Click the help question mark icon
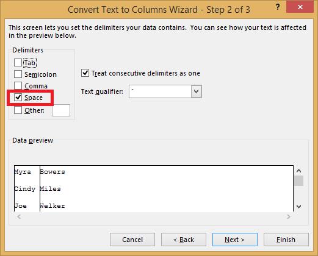Image resolution: width=318 pixels, height=256 pixels. (278, 7)
